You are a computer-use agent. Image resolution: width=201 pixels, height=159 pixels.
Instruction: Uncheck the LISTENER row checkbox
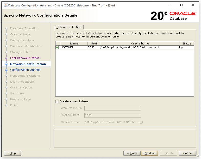(57, 47)
